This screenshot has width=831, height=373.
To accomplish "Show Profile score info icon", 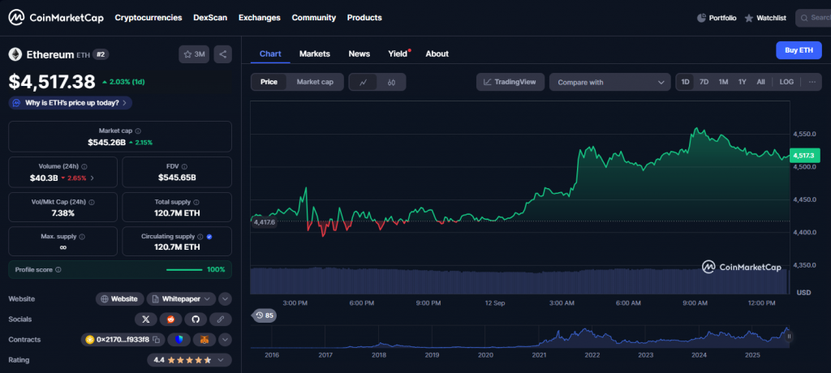I will (58, 270).
